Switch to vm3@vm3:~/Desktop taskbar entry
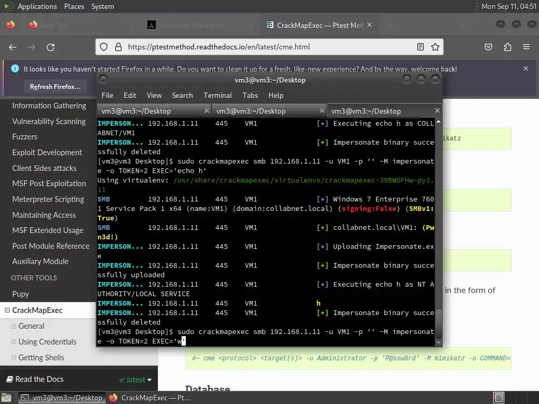The width and height of the screenshot is (539, 404). 62,398
